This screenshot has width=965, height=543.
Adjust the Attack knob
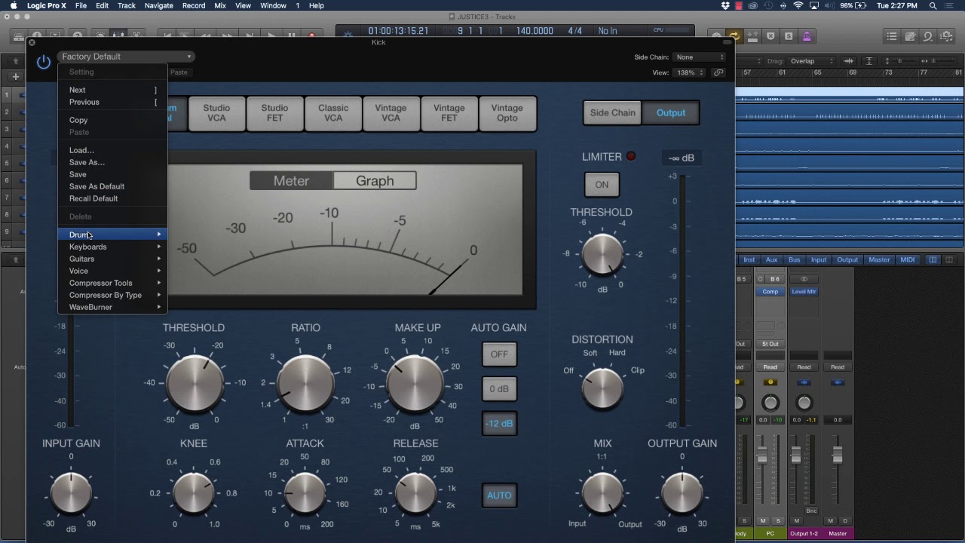(x=305, y=493)
